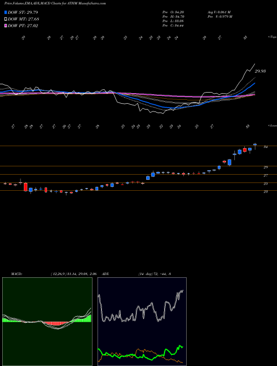The image size is (277, 366).
Task: Select the 'DOW PT: 27.02' legend text
Action: pyautogui.click(x=23, y=26)
